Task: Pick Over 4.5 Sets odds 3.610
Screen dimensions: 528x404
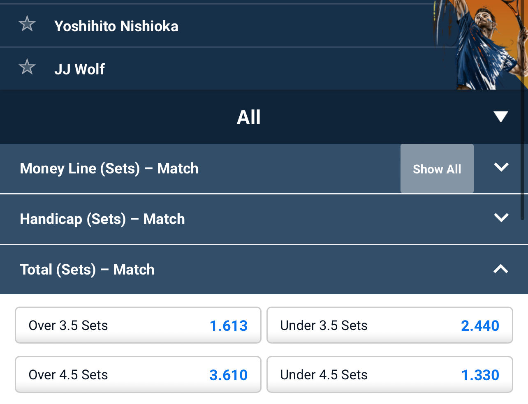Action: click(x=138, y=374)
